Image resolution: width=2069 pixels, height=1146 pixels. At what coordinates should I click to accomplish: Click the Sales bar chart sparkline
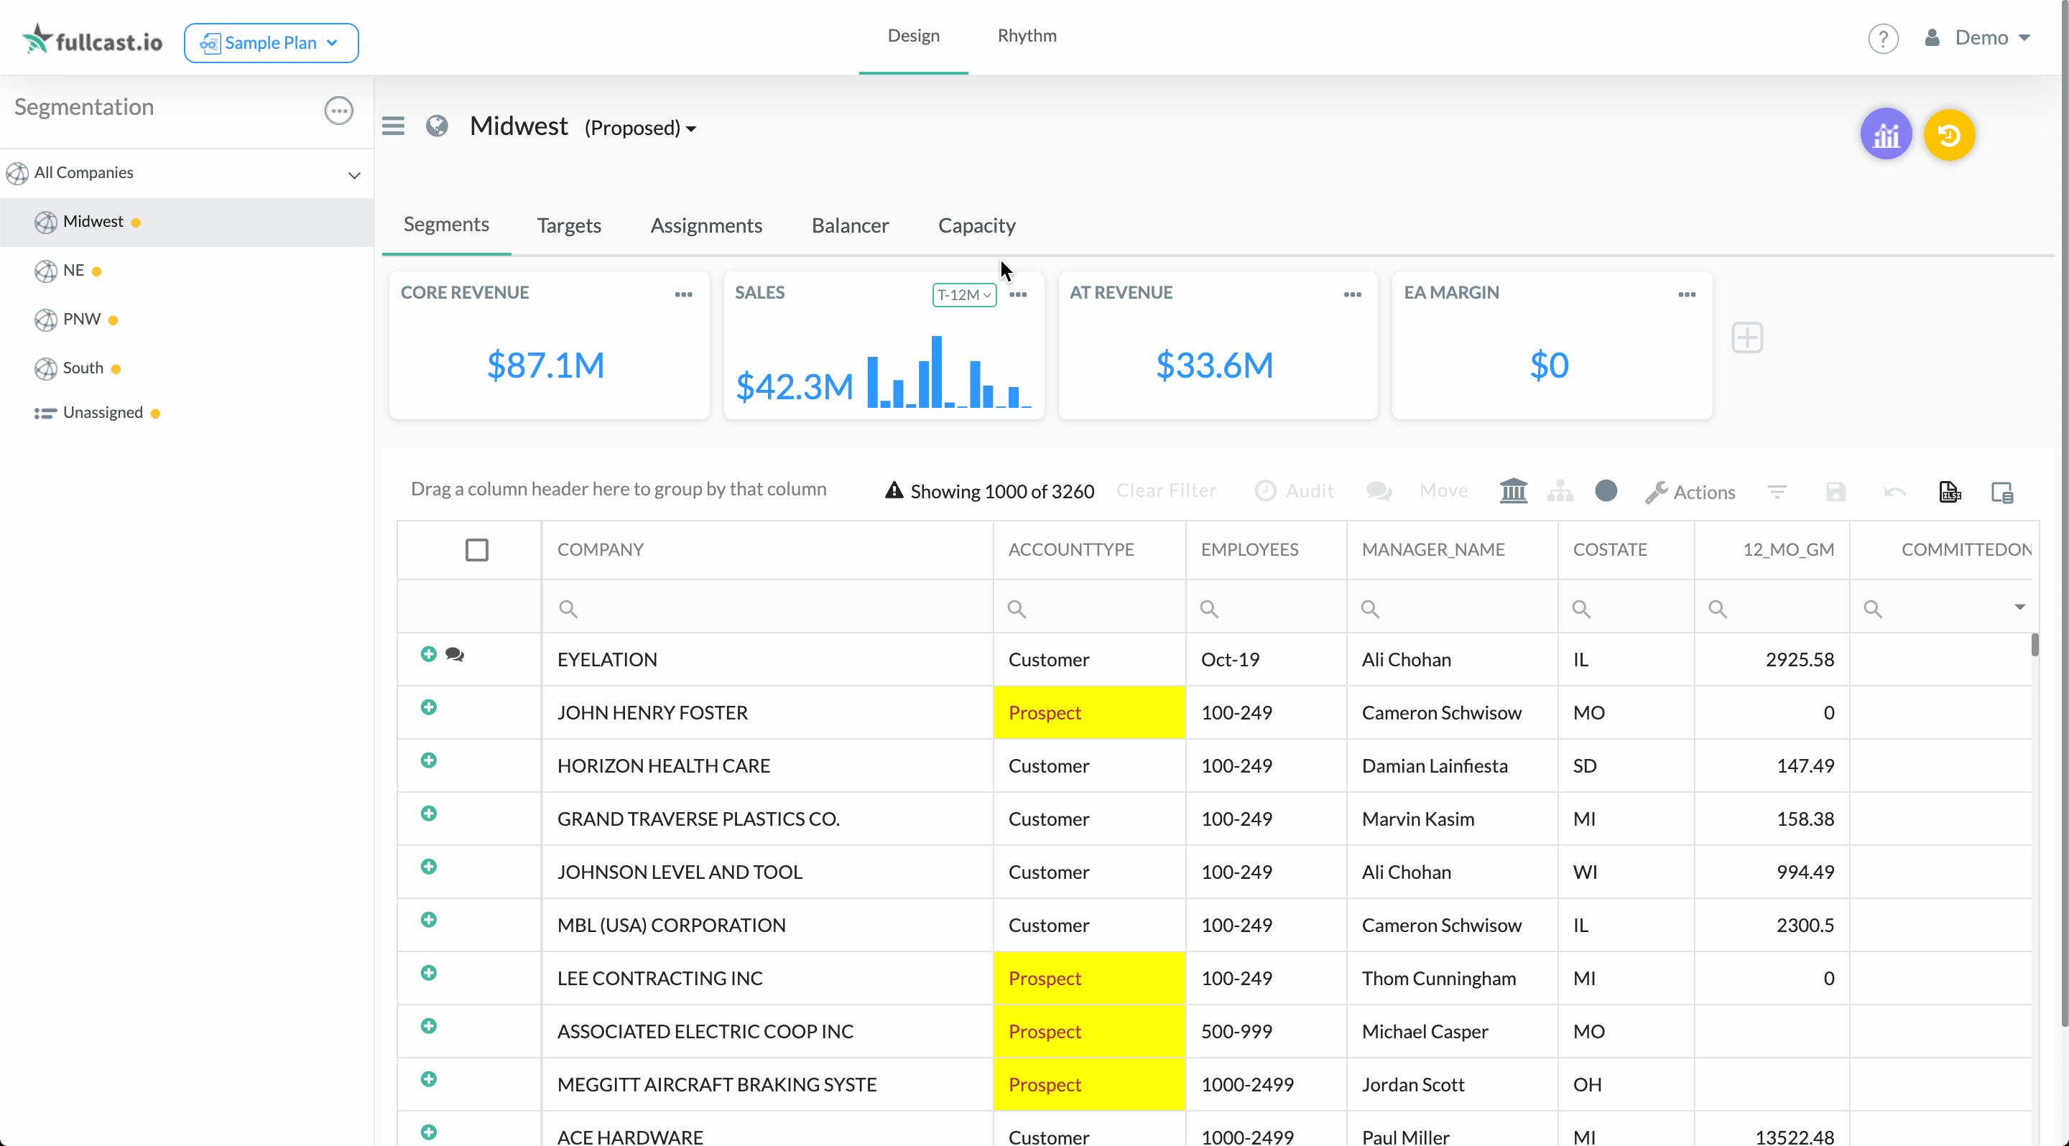tap(948, 371)
